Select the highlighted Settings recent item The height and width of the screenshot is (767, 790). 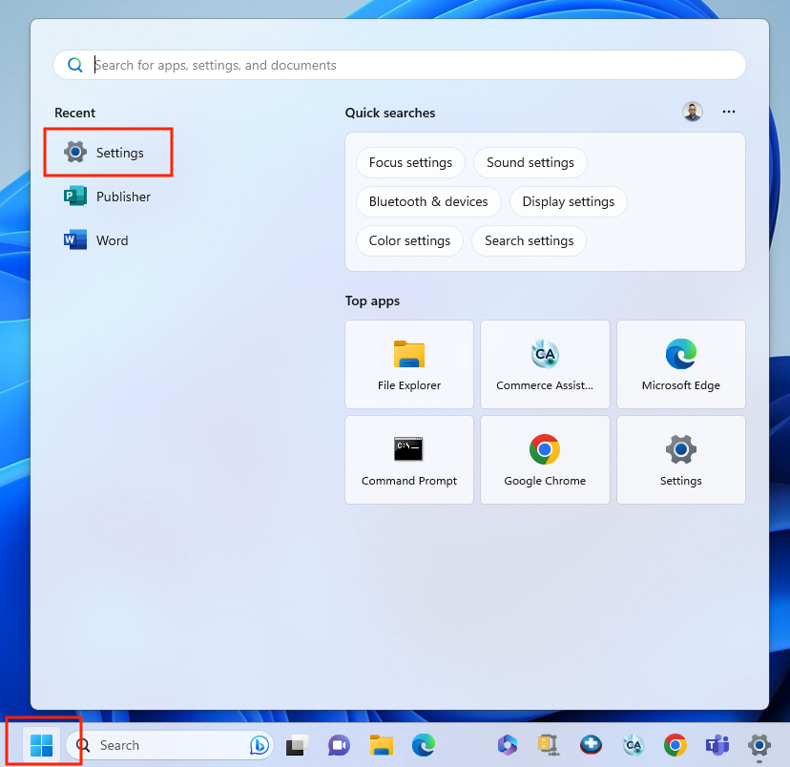(x=108, y=152)
